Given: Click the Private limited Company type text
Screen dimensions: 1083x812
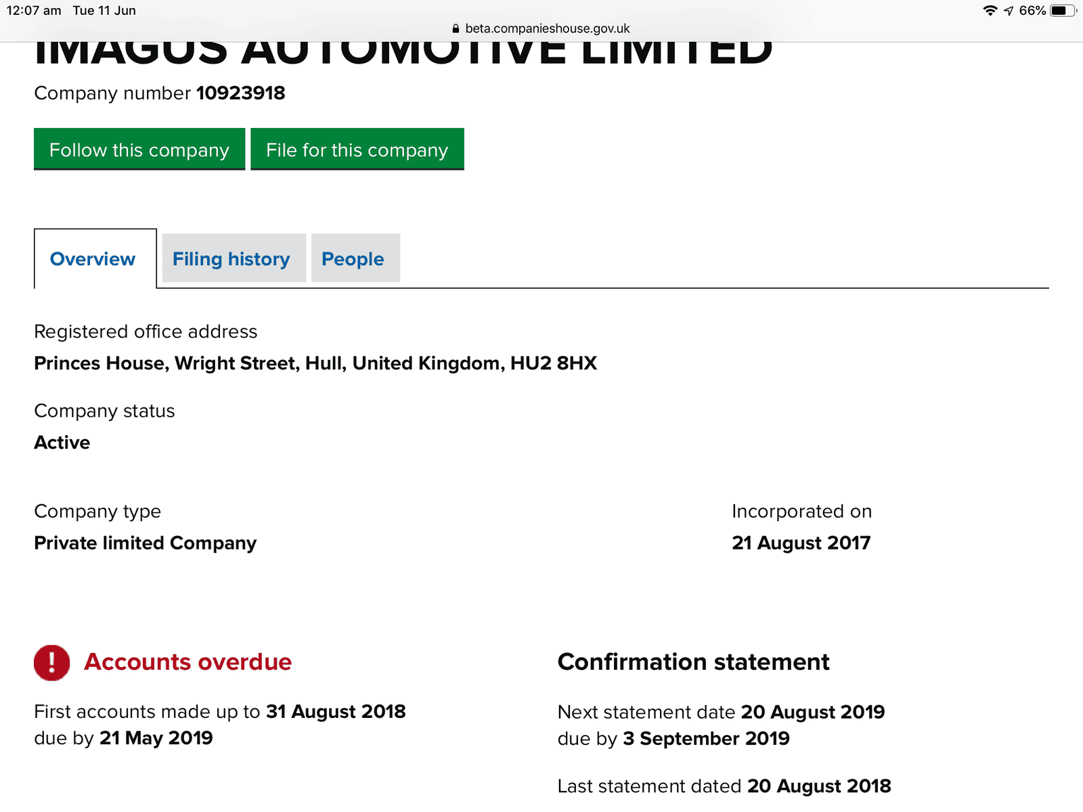Looking at the screenshot, I should pyautogui.click(x=146, y=543).
